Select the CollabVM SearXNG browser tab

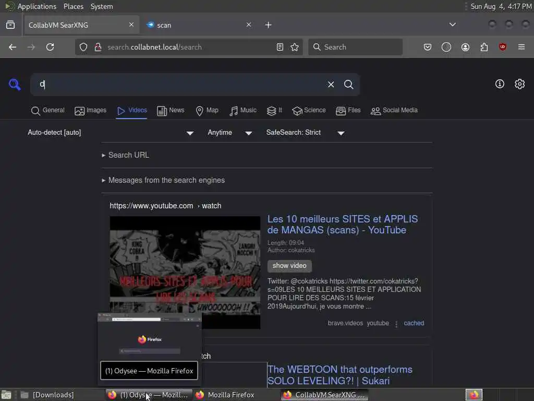click(x=81, y=25)
